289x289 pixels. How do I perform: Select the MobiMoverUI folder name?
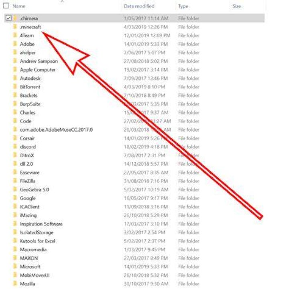tap(35, 275)
